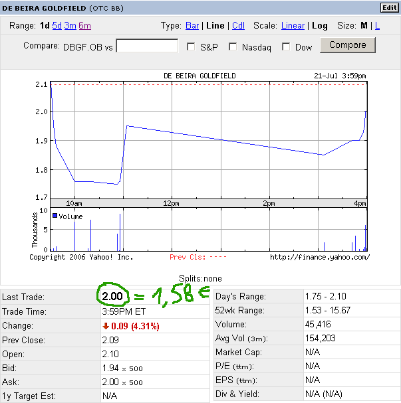Click the http://finance.yahoo.com/ chart text
Screen dimensions: 401x403
tap(320, 257)
